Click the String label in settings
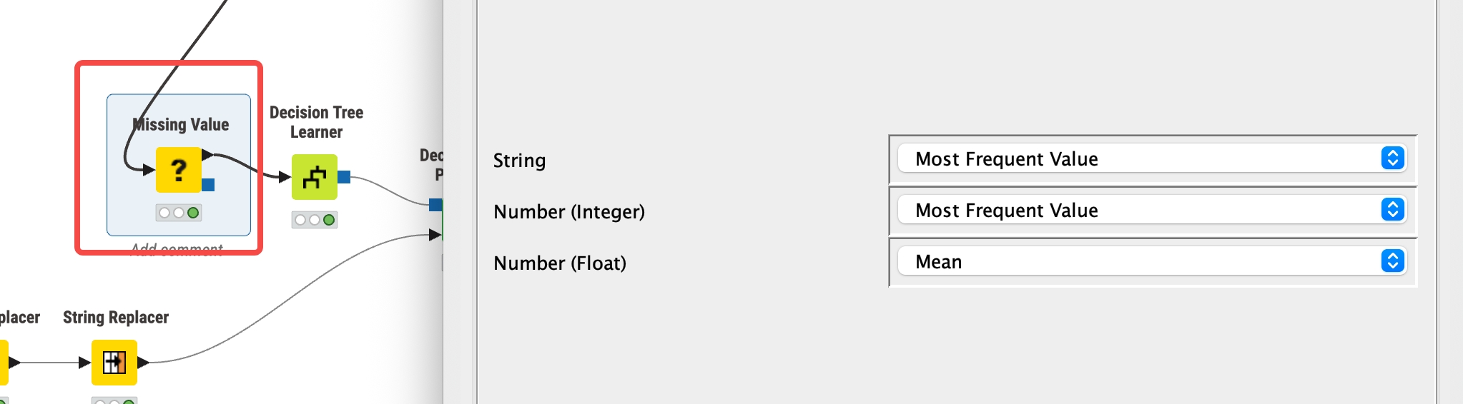 tap(519, 161)
